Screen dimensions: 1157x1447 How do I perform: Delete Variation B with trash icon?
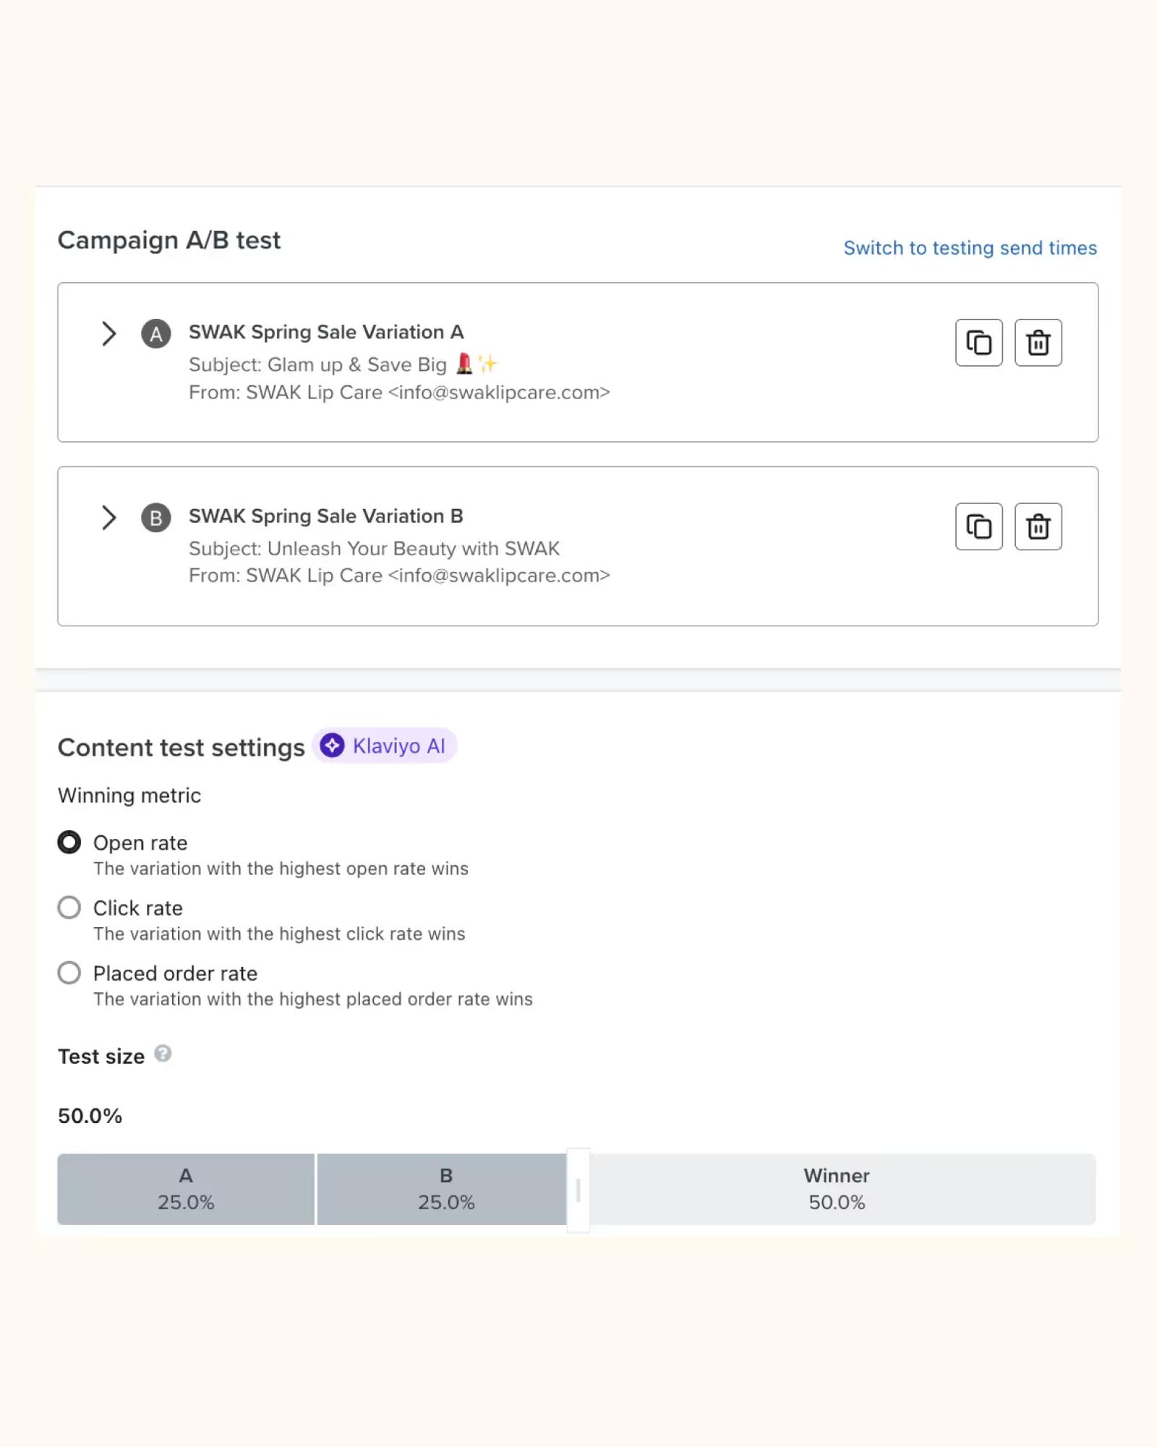1038,526
